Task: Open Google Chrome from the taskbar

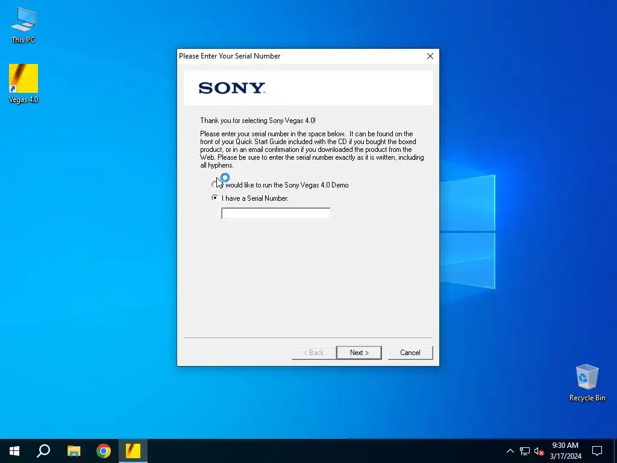Action: tap(104, 451)
